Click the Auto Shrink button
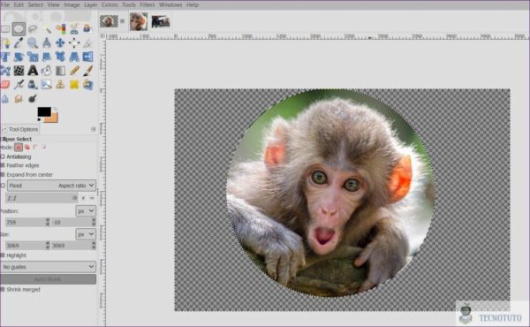 tap(49, 279)
